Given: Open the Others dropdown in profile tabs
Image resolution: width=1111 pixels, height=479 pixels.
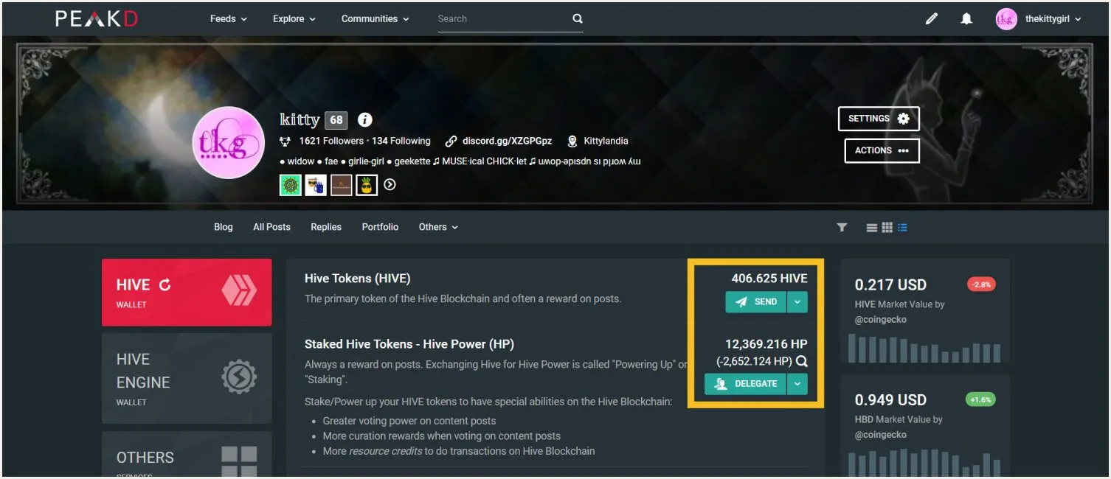Looking at the screenshot, I should pyautogui.click(x=438, y=227).
